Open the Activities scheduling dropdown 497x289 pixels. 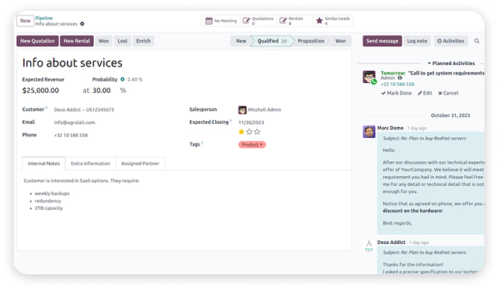pos(450,41)
